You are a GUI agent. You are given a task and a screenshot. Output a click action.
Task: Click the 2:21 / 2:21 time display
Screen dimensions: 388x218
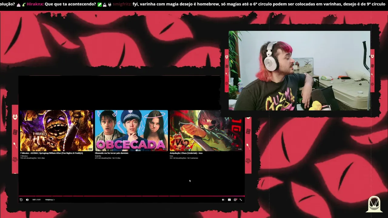[36, 200]
